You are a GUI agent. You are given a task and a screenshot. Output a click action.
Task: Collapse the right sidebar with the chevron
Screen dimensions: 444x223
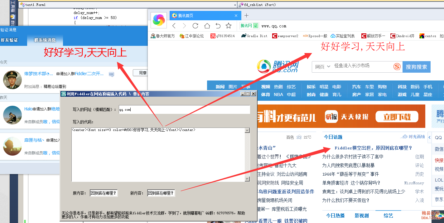tap(429, 137)
